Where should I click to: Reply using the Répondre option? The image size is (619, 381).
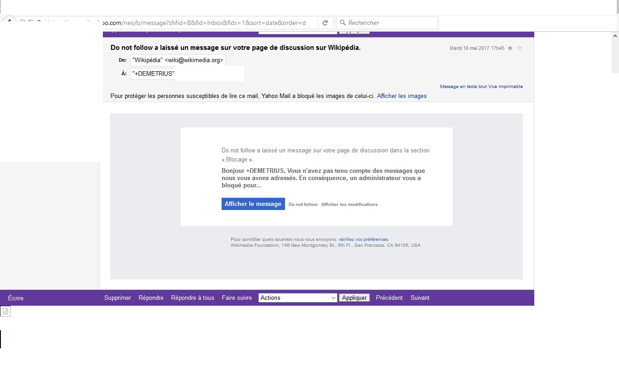(x=151, y=298)
